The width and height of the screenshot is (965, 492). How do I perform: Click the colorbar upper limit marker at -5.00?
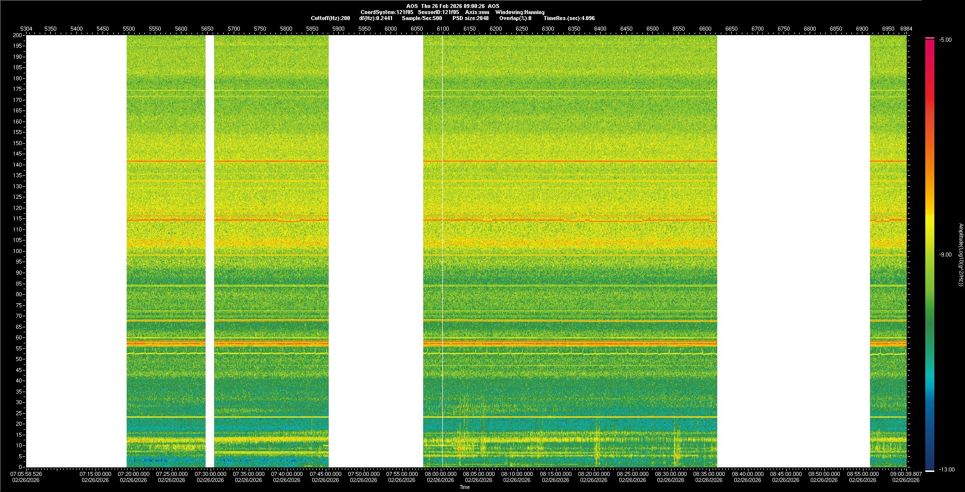point(929,38)
